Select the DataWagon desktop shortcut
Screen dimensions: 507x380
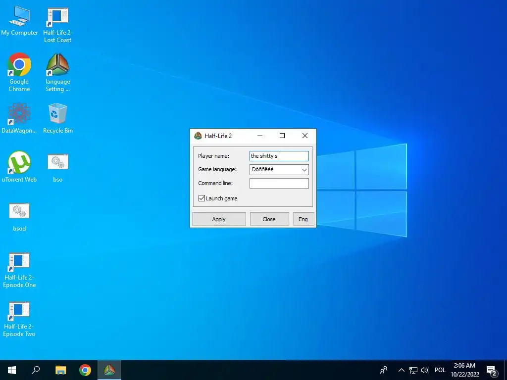19,118
